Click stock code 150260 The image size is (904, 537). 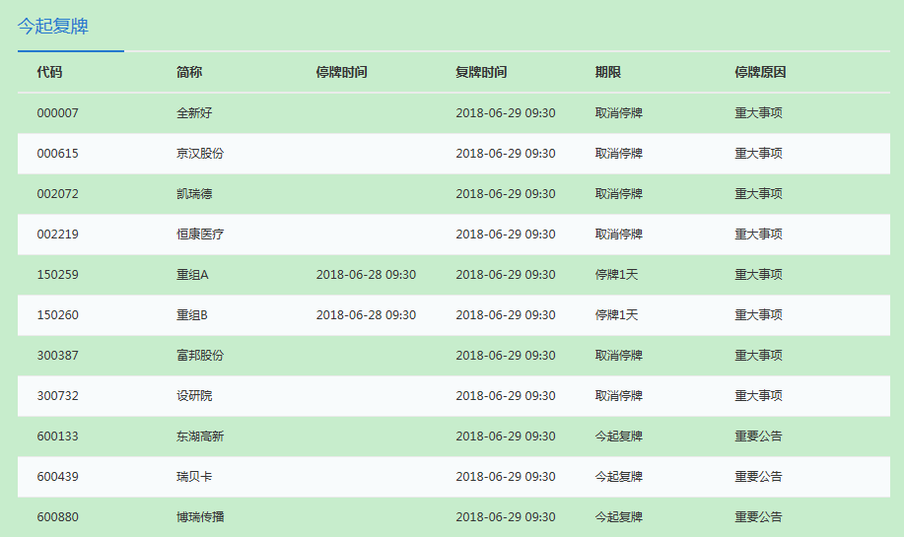point(57,315)
